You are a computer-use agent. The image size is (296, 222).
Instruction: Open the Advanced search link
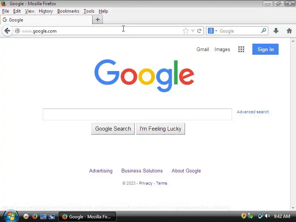click(x=253, y=112)
